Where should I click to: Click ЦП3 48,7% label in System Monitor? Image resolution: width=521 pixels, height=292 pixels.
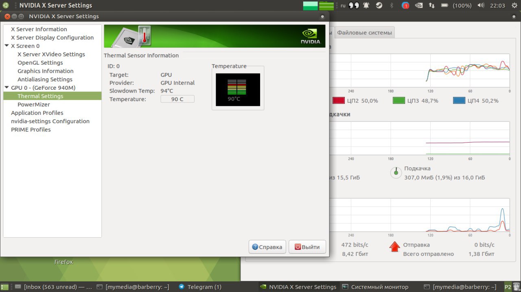[423, 101]
